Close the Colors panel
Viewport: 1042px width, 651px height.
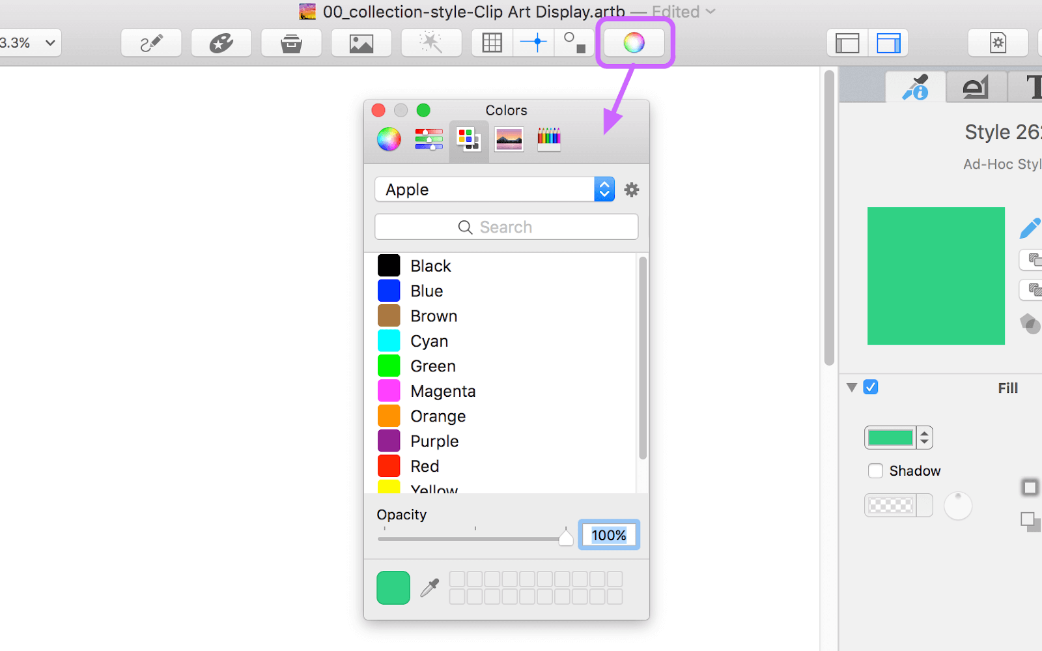[x=378, y=110]
